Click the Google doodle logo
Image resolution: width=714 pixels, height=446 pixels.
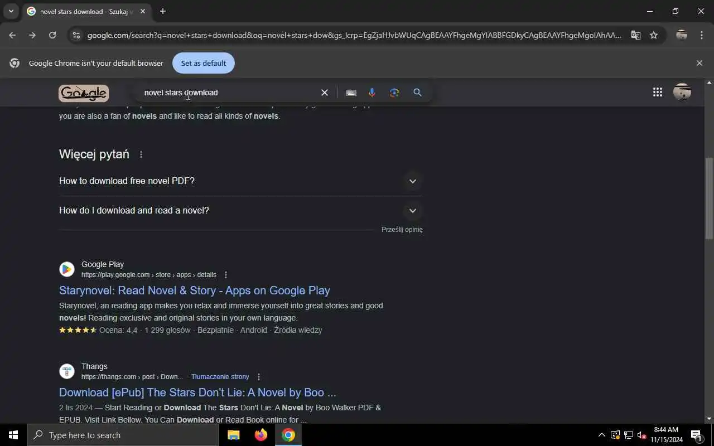(84, 93)
